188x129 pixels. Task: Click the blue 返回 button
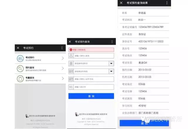[144, 123]
